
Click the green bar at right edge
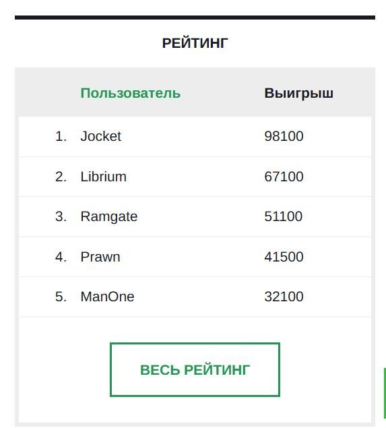click(385, 394)
